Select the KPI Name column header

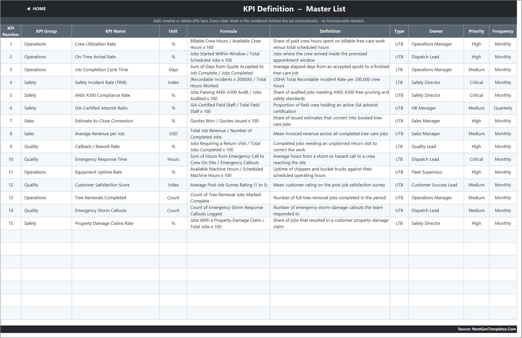[x=115, y=31]
